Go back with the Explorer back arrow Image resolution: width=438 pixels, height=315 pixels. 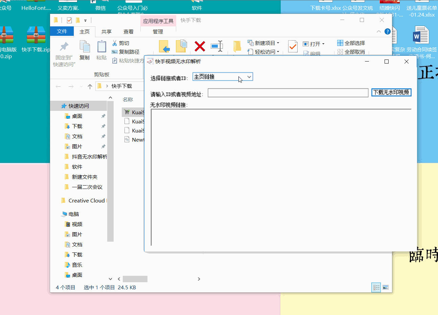[x=58, y=87]
